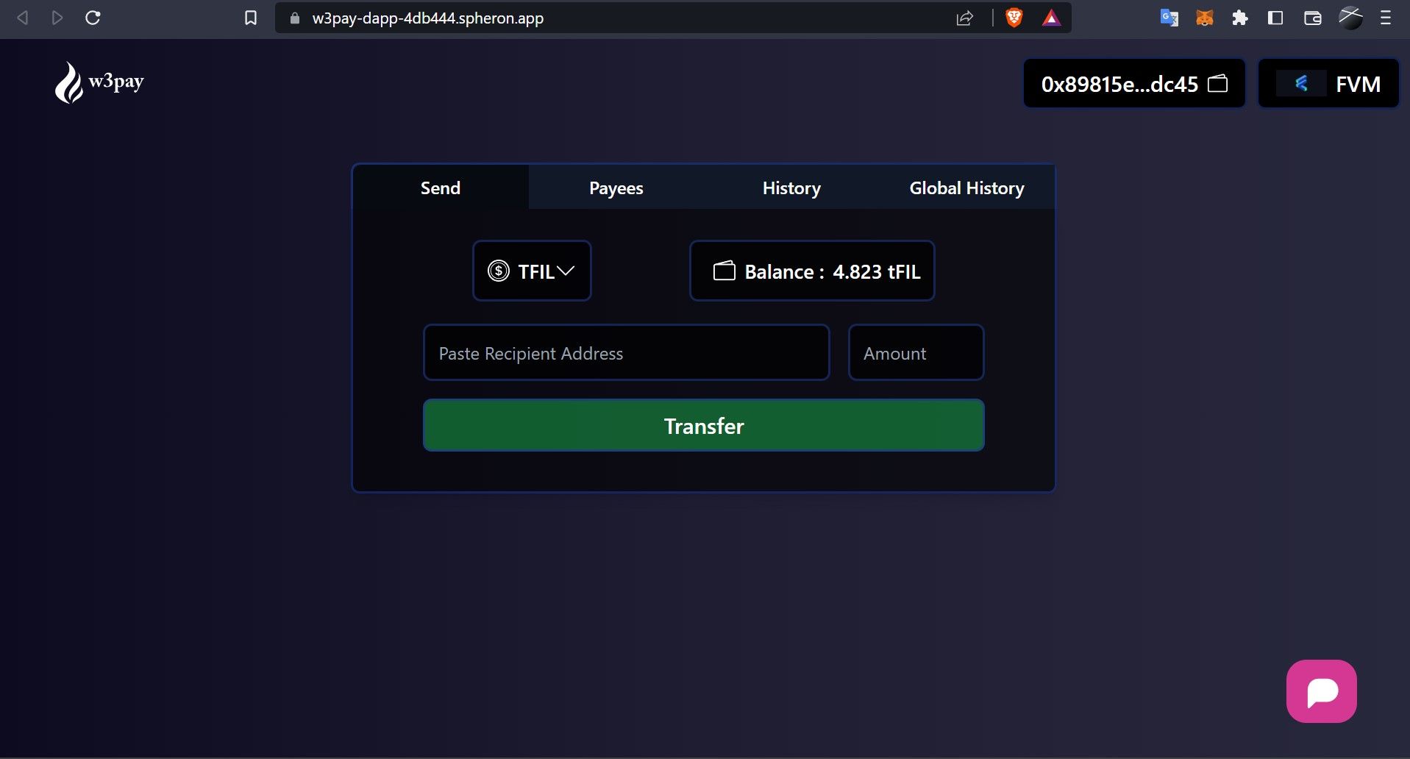Click the Balance 4.823 tFIL box
Screen dimensions: 1410x759
tap(812, 271)
